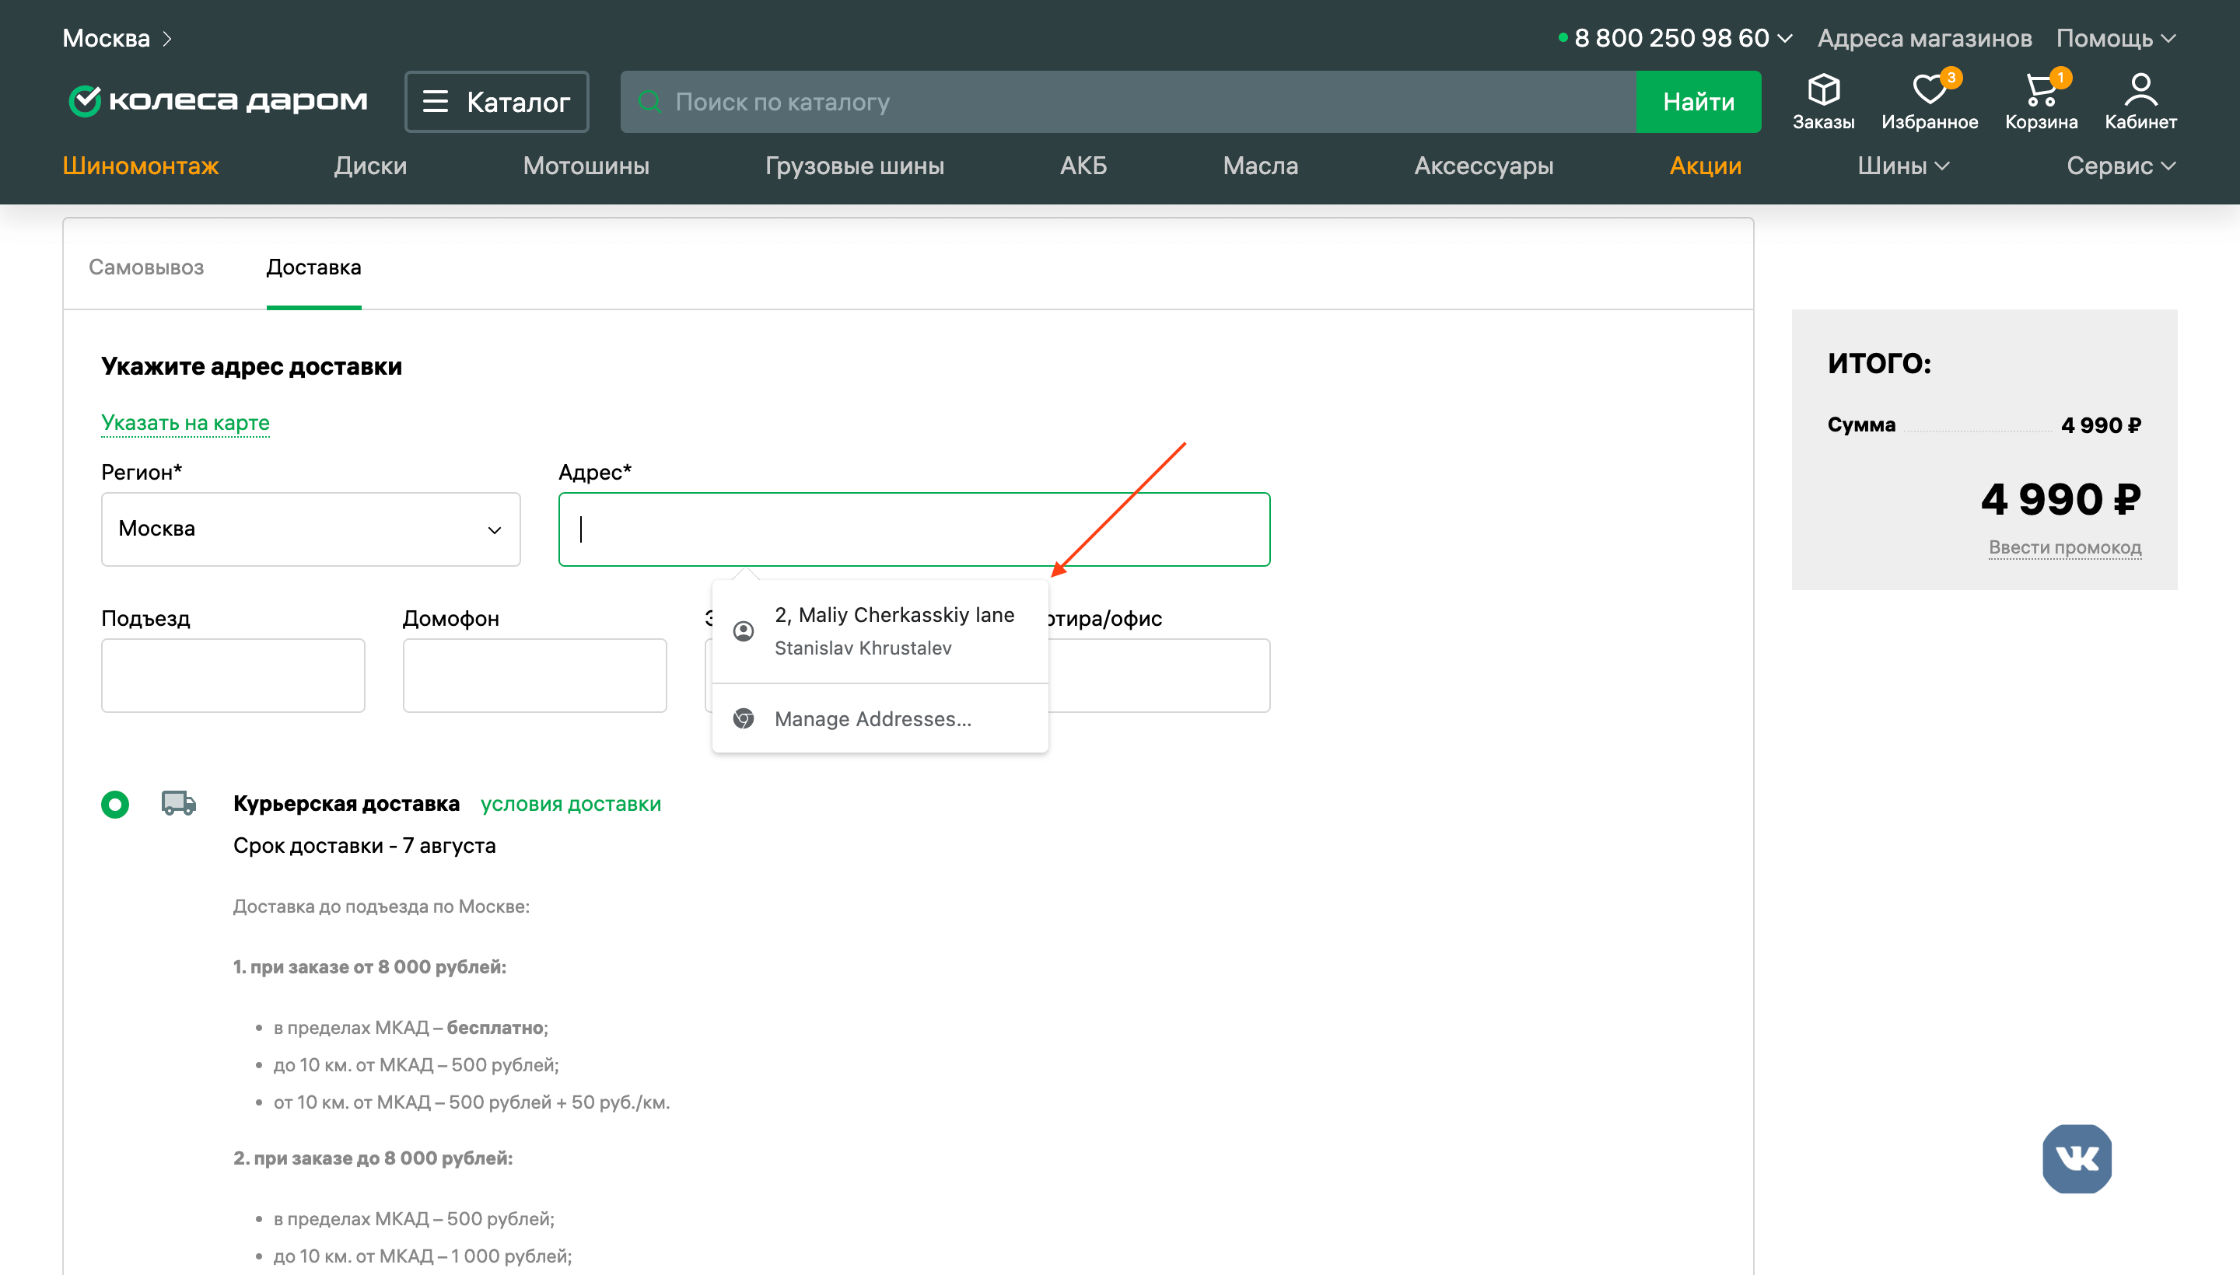Expand the Помощь menu
Viewport: 2240px width, 1275px height.
(x=2116, y=39)
